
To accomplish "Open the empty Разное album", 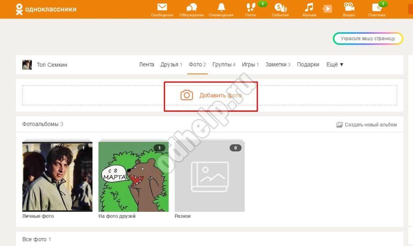I will pyautogui.click(x=209, y=176).
